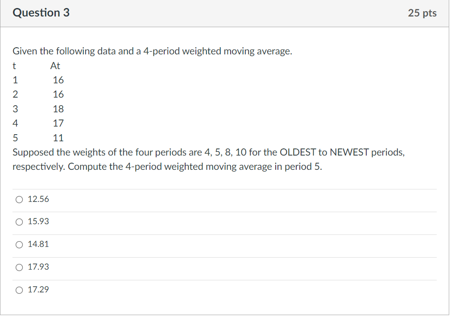Click the data value 18 in the table

click(x=59, y=109)
